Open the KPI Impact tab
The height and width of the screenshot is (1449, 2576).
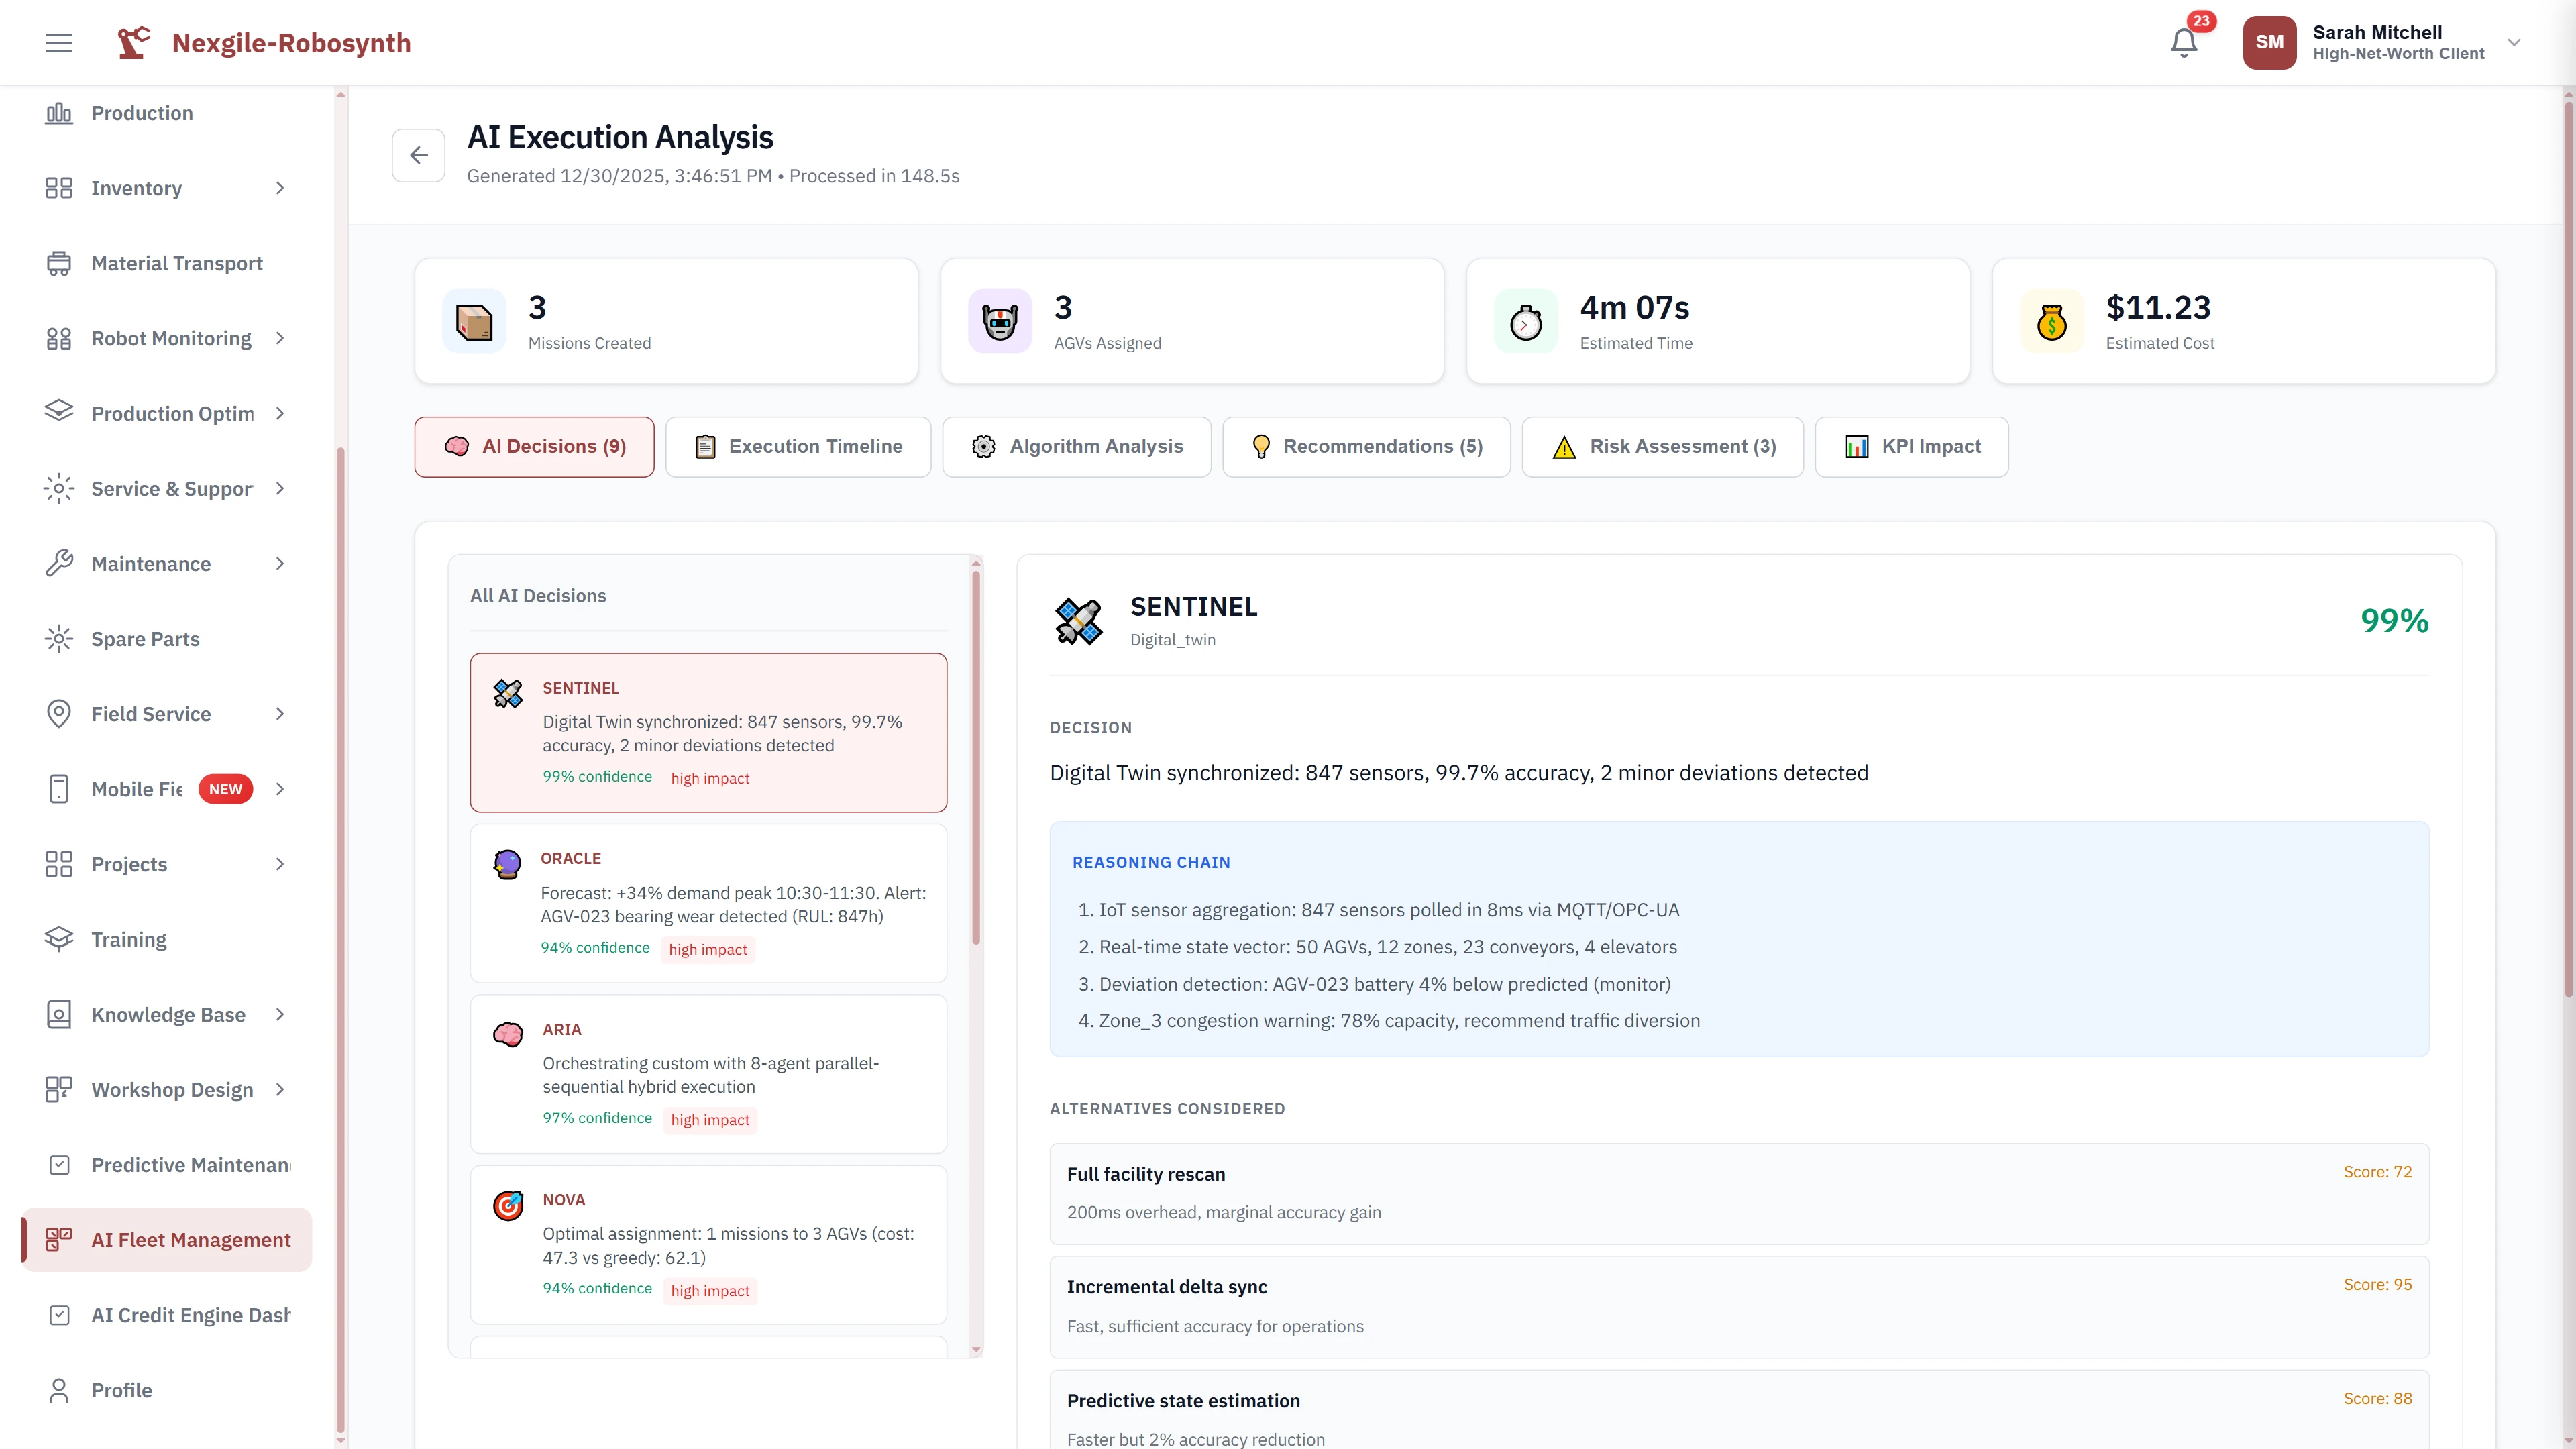point(1911,446)
